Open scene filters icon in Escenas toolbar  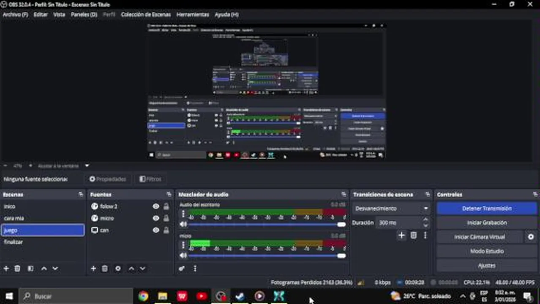[x=30, y=269]
